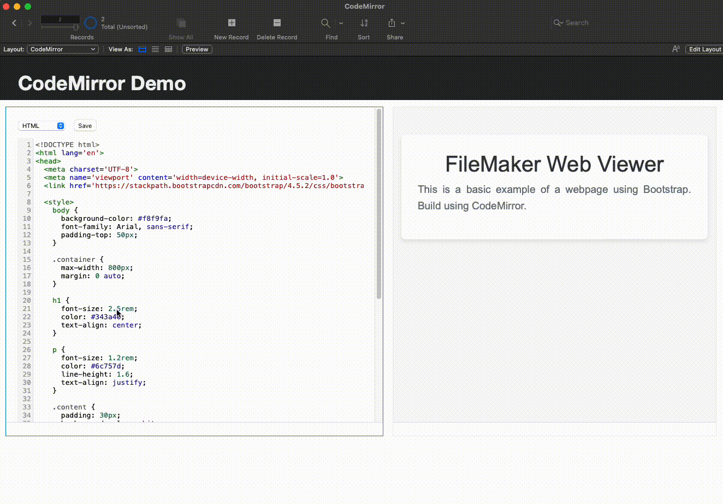Viewport: 723px width, 504px height.
Task: Click the found set pie chart icon
Action: coord(91,23)
